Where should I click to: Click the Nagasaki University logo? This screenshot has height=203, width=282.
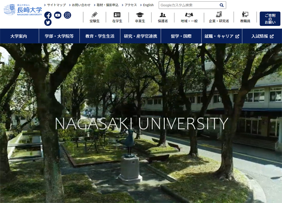point(22,10)
